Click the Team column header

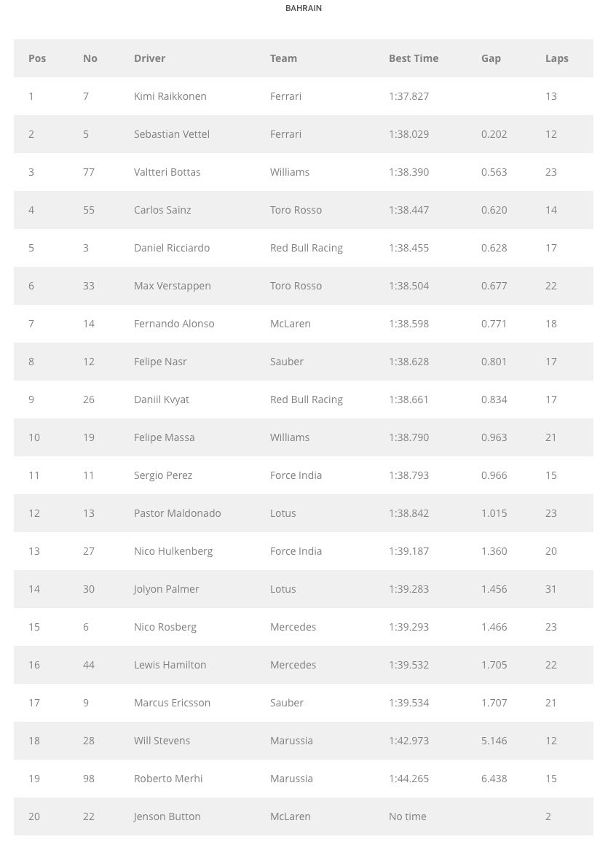click(x=283, y=58)
